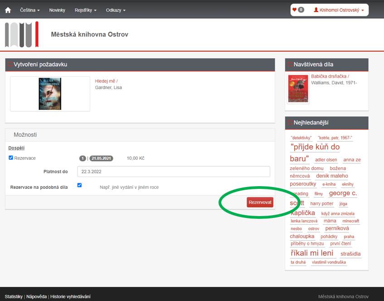Open Knihomol Ostrovský user menu
Viewport: 384px width, 301px height.
(339, 10)
